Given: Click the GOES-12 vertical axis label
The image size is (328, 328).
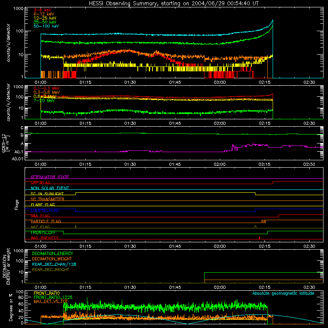Looking at the screenshot, I should point(5,143).
